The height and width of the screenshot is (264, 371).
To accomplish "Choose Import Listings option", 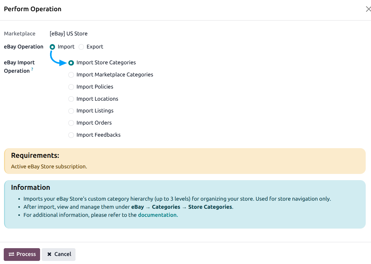I will (x=71, y=111).
